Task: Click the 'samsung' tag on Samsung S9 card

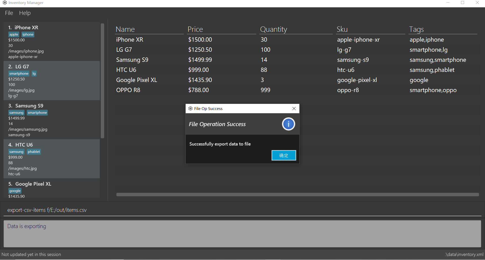Action: tap(16, 113)
